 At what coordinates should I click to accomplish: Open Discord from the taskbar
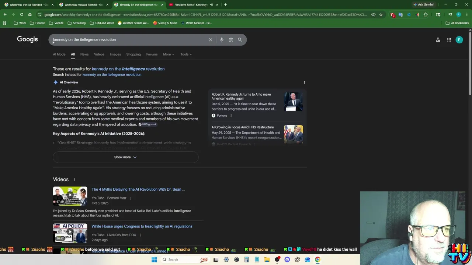pos(287,260)
